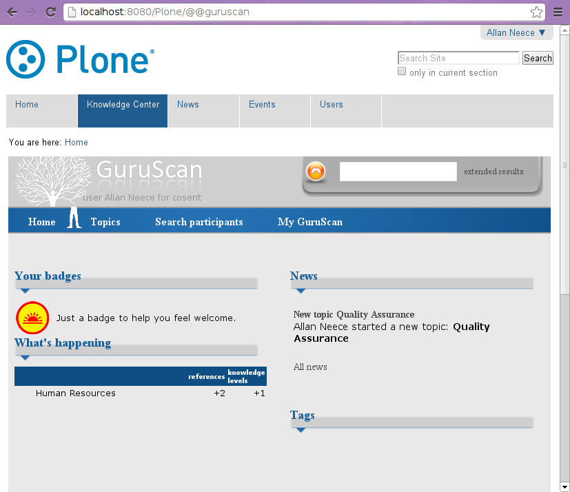The height and width of the screenshot is (492, 570).
Task: Click the +2 references value
Action: (219, 393)
